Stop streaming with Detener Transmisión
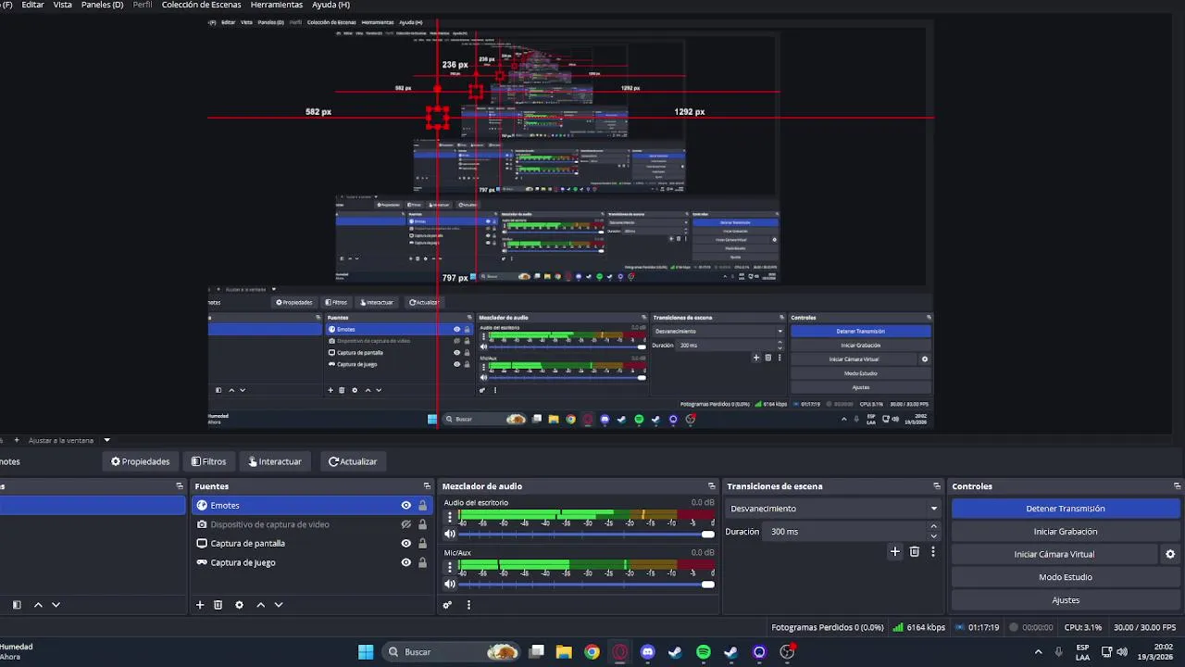The height and width of the screenshot is (667, 1185). [1066, 509]
